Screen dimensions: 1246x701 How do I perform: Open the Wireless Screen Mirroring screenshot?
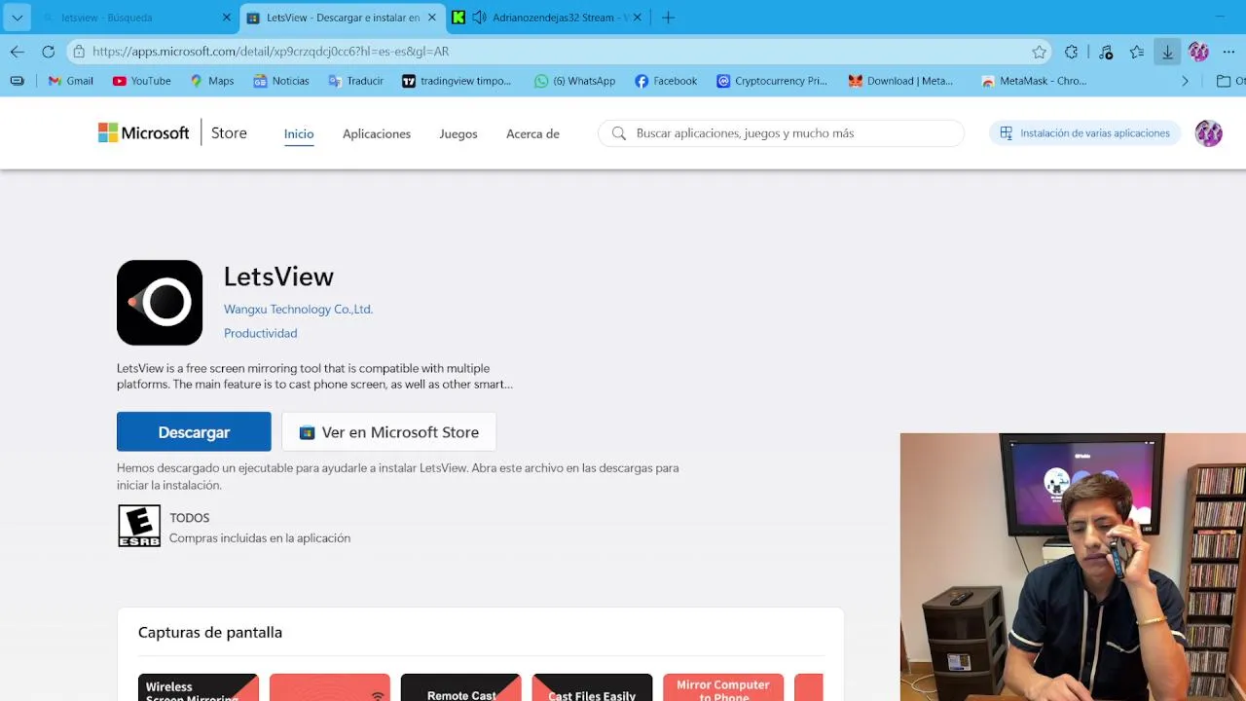click(x=199, y=687)
